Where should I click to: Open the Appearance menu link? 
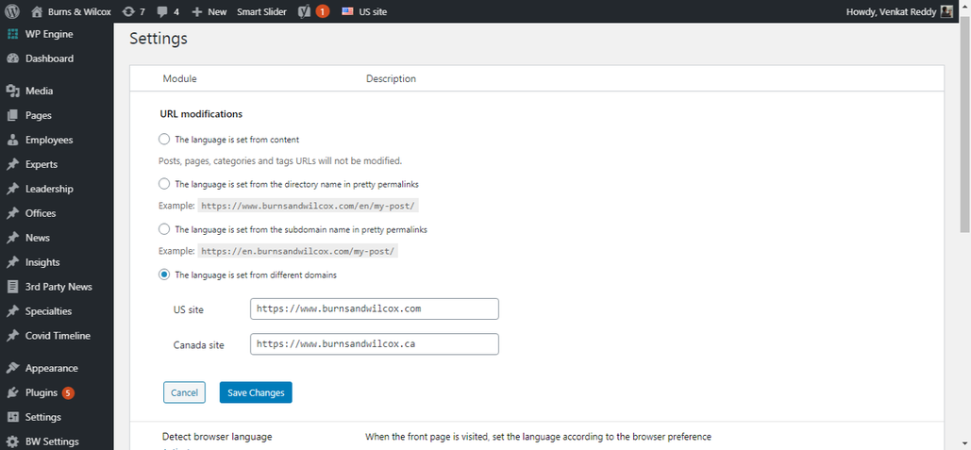click(x=51, y=368)
